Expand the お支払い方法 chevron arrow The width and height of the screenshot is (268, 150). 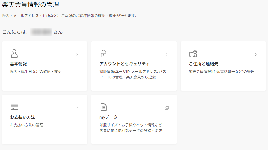point(77,108)
